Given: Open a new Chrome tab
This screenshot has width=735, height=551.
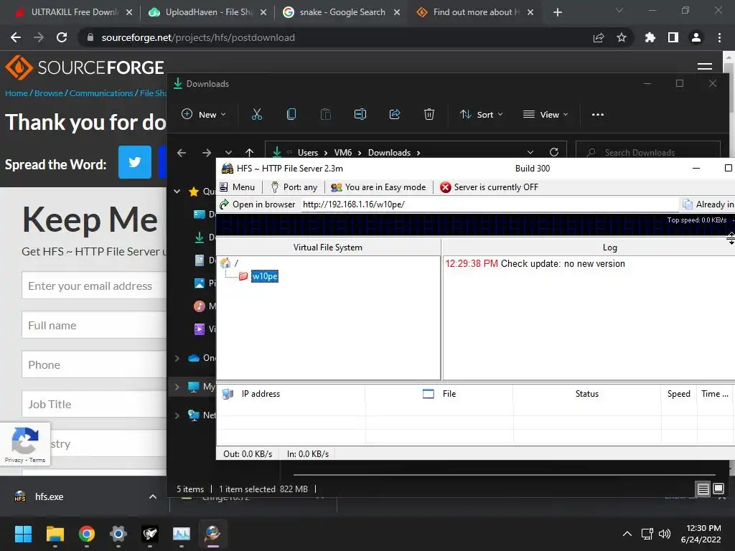Looking at the screenshot, I should tap(557, 12).
